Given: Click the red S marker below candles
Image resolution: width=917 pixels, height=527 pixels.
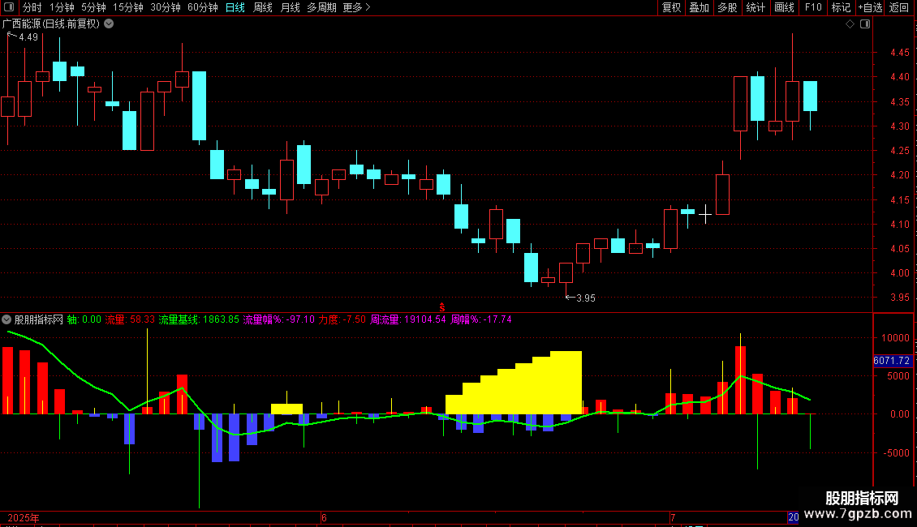Looking at the screenshot, I should pyautogui.click(x=442, y=307).
